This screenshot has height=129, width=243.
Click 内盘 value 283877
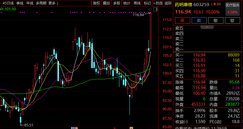(x=232, y=104)
